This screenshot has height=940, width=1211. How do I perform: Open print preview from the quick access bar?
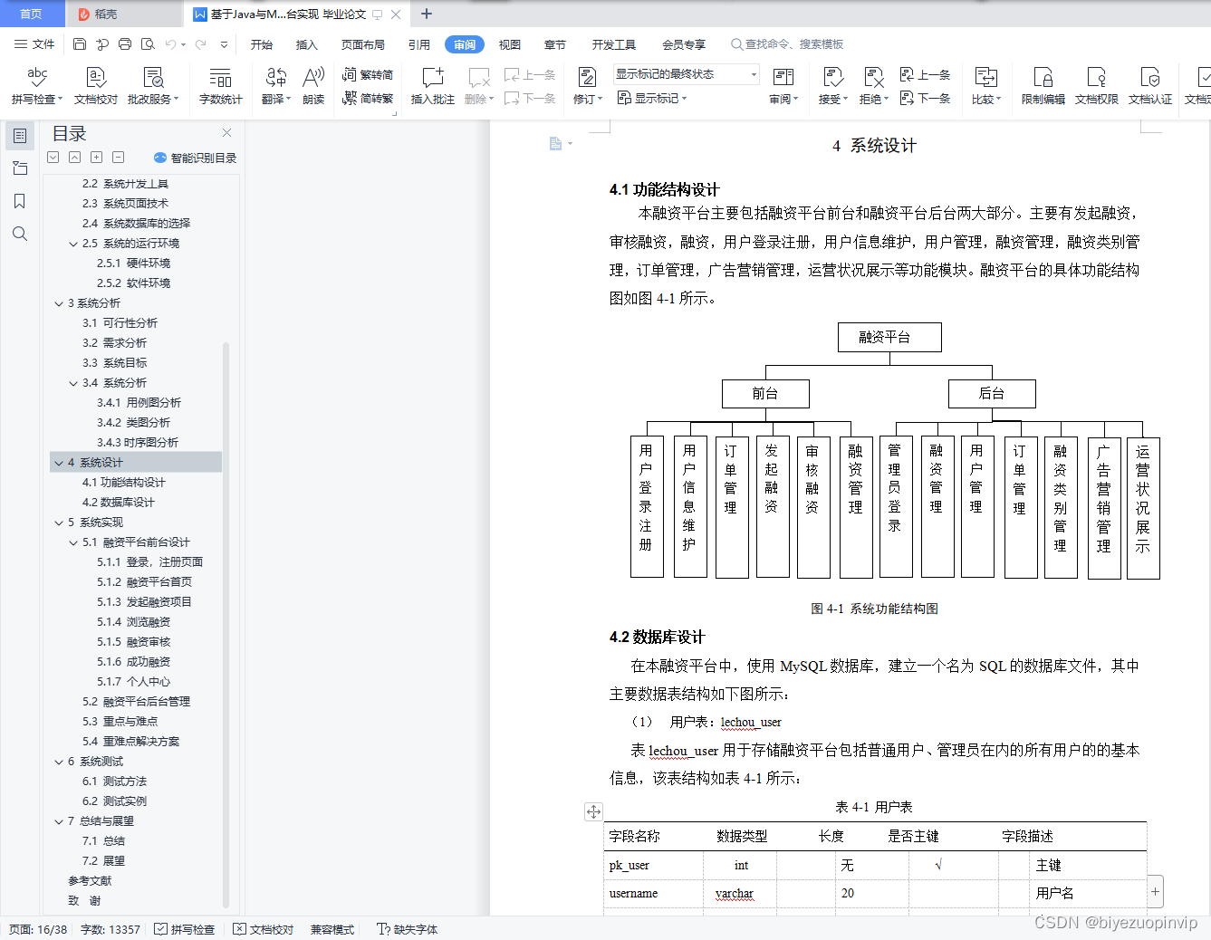(x=148, y=43)
